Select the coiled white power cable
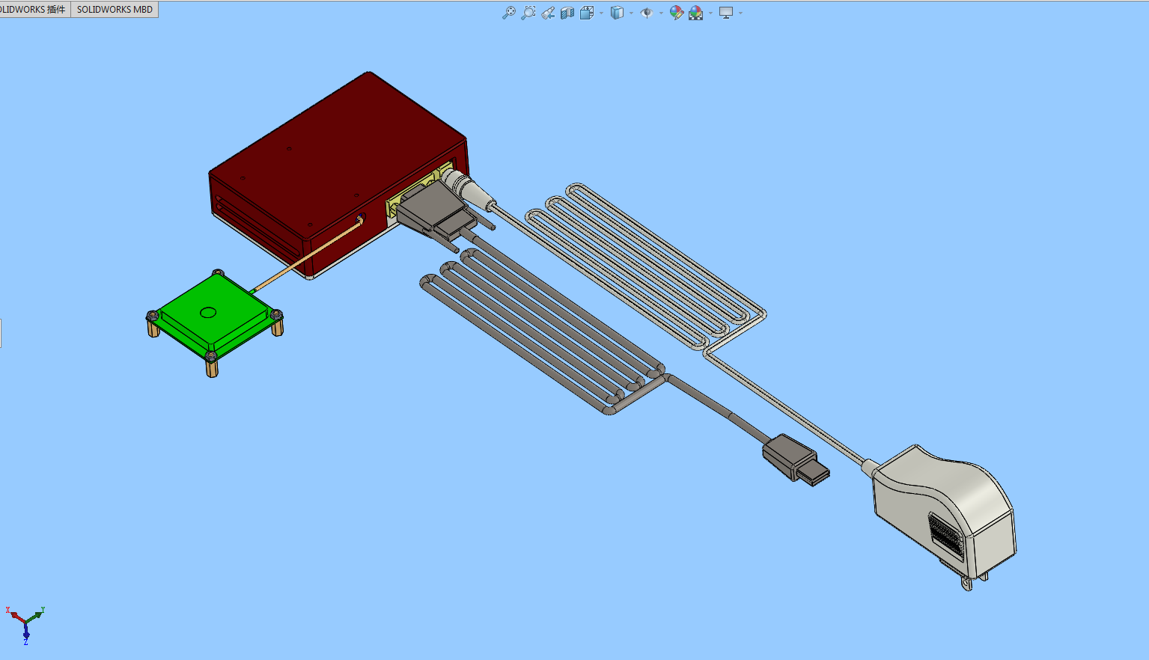 [x=645, y=266]
